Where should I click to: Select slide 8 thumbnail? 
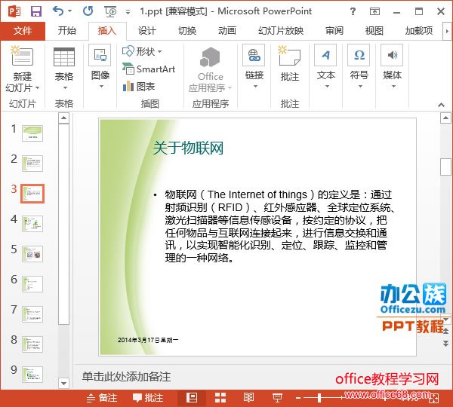pyautogui.click(x=32, y=344)
